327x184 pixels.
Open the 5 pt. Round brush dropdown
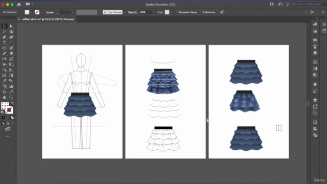125,12
